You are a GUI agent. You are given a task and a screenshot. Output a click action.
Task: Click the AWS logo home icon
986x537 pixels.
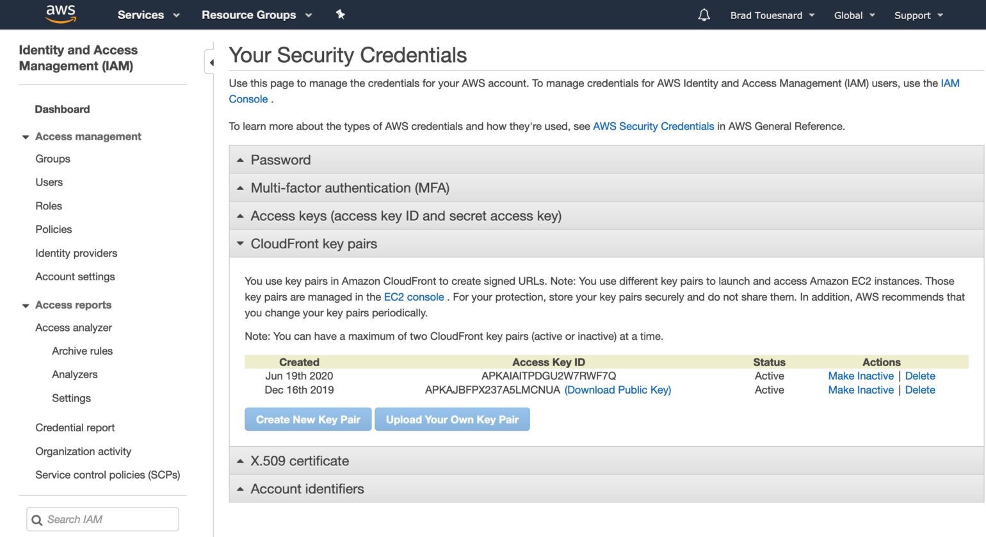tap(61, 14)
